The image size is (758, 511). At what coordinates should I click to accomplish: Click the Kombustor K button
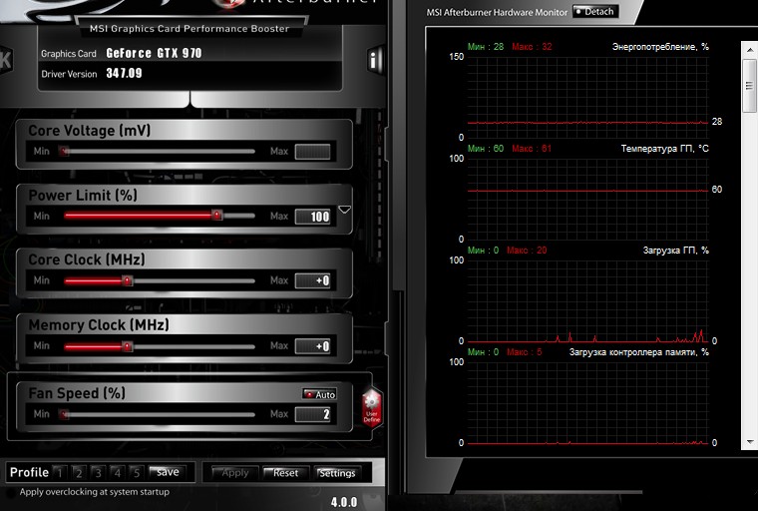[5, 60]
